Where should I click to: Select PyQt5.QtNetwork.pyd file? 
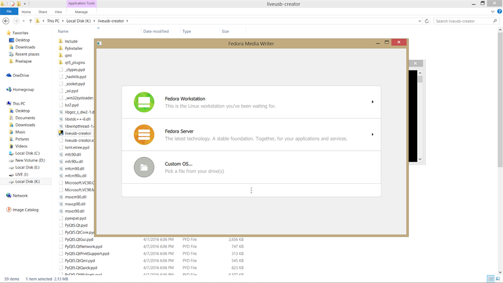point(84,247)
